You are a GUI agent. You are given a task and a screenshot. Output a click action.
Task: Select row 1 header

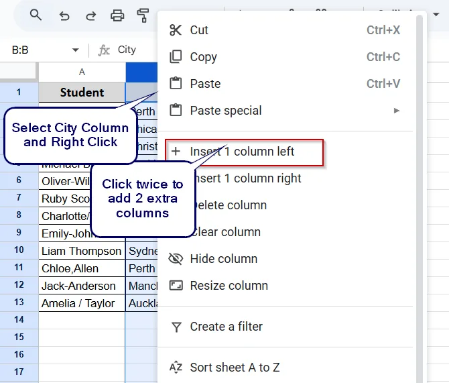[x=19, y=92]
